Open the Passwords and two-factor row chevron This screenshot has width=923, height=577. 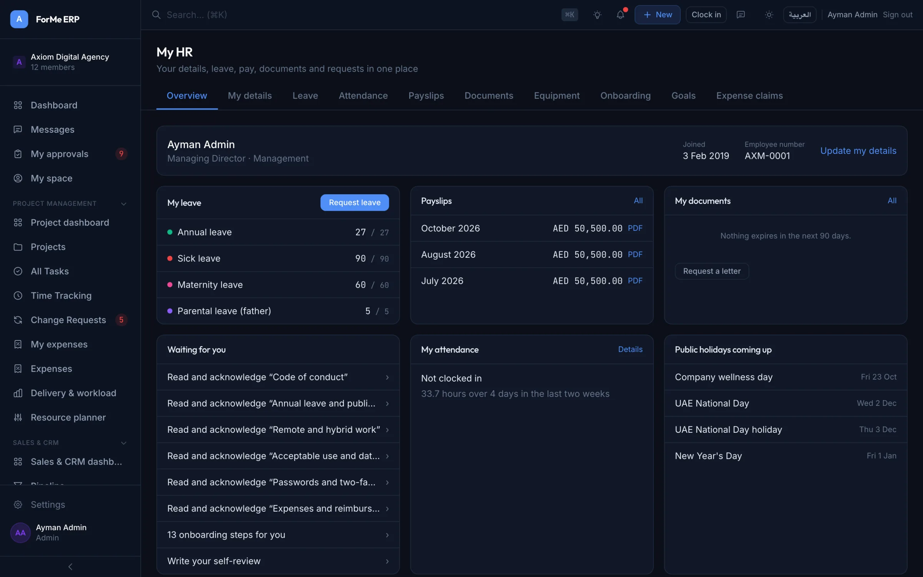387,482
